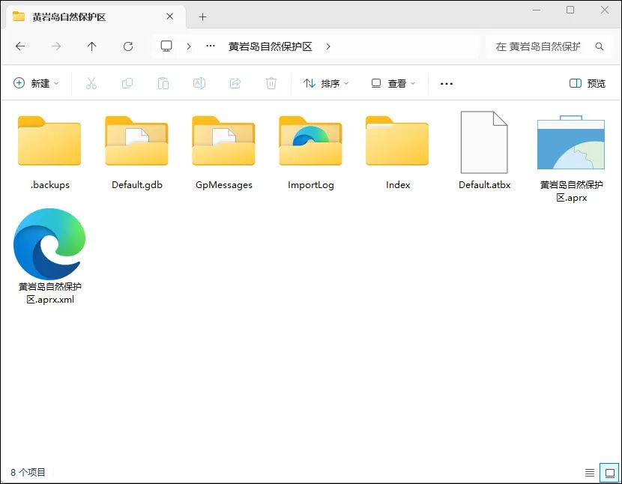Click inside the search box
622x484 pixels.
(547, 46)
